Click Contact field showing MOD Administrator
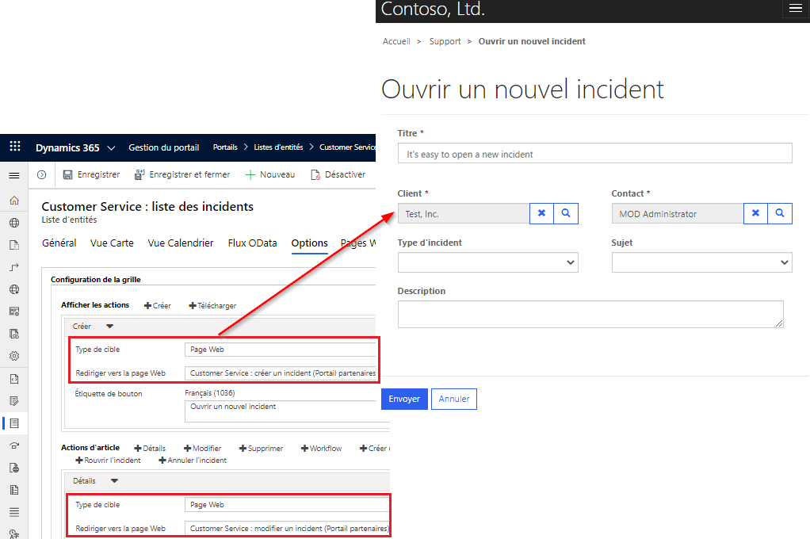 [678, 213]
